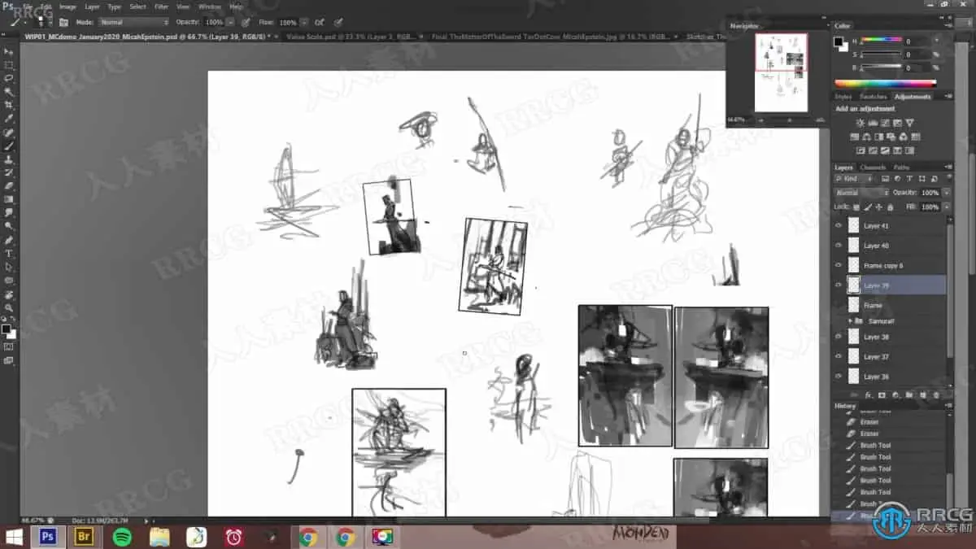Image resolution: width=976 pixels, height=549 pixels.
Task: Open layer Opacity dropdown arrow
Action: point(946,193)
